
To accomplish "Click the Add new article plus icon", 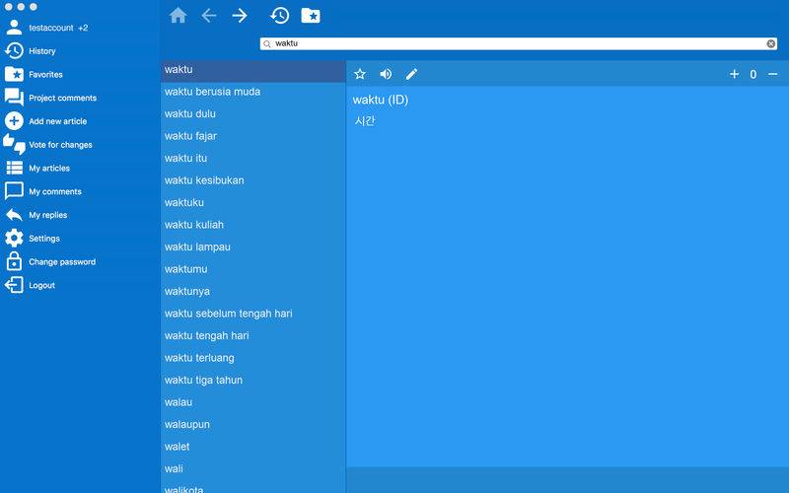I will tap(14, 121).
